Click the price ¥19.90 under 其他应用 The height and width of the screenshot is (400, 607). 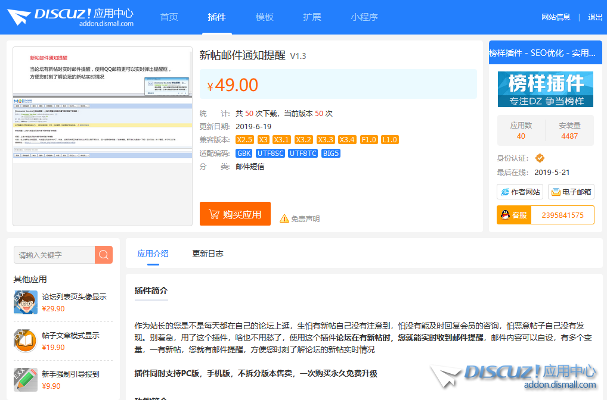tap(53, 348)
